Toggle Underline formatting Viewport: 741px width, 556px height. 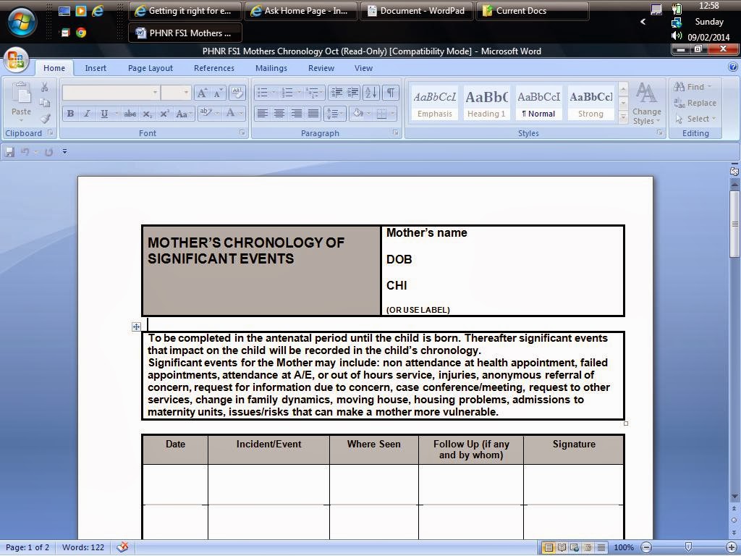[x=104, y=114]
